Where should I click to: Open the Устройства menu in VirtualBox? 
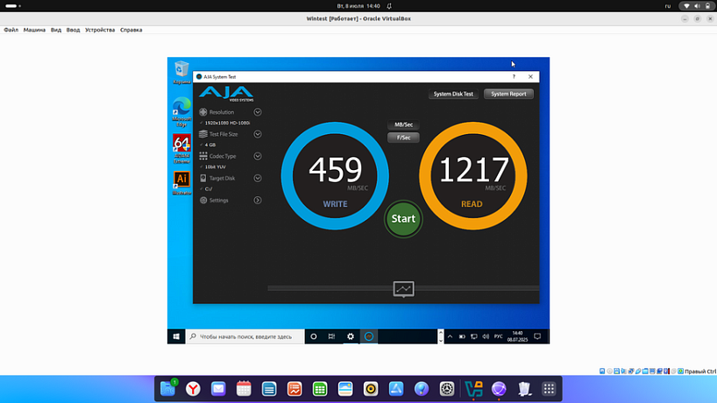click(x=100, y=30)
